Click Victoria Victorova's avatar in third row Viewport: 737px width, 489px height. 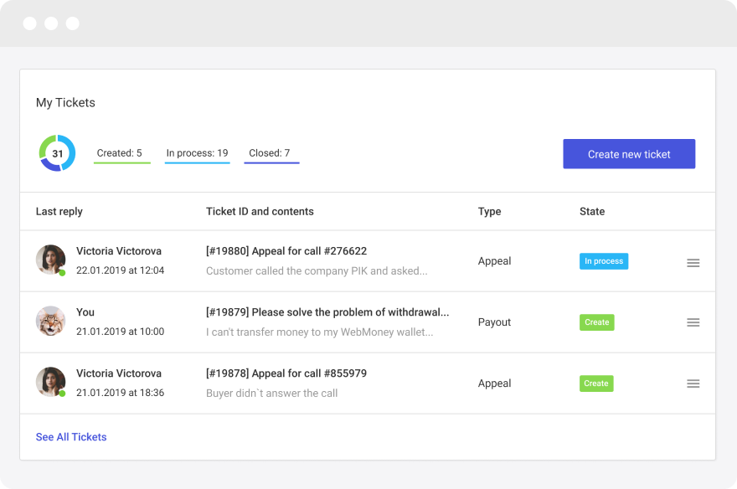pyautogui.click(x=50, y=382)
